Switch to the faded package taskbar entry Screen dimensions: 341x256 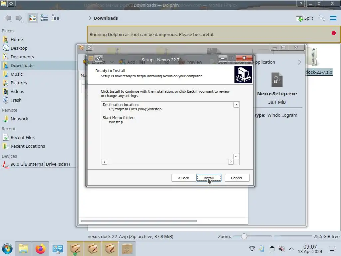[127, 249]
